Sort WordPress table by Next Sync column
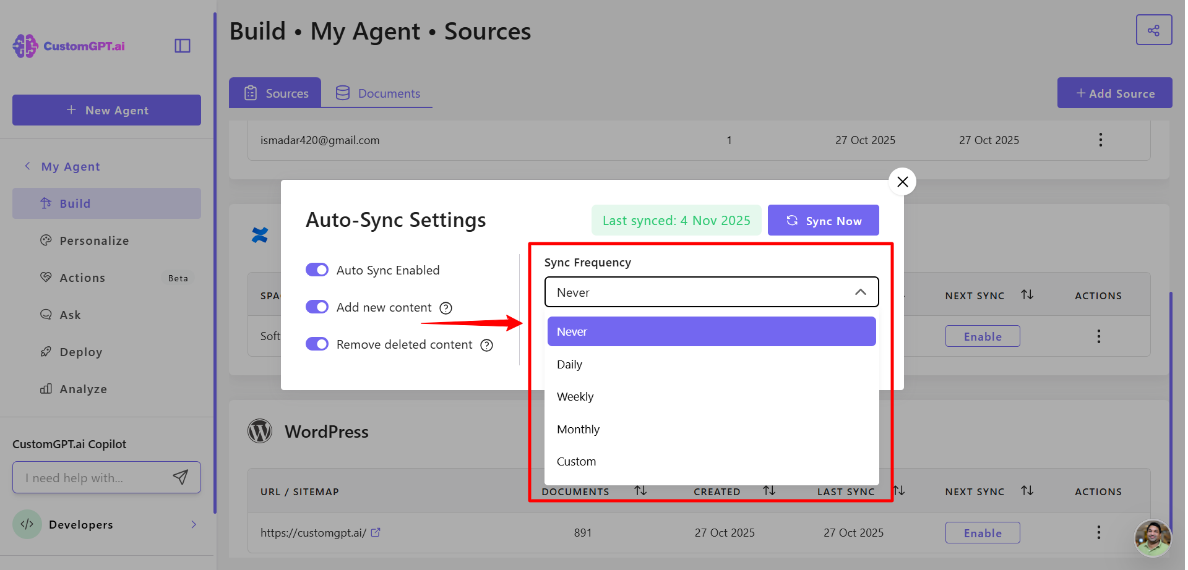 (x=1027, y=491)
